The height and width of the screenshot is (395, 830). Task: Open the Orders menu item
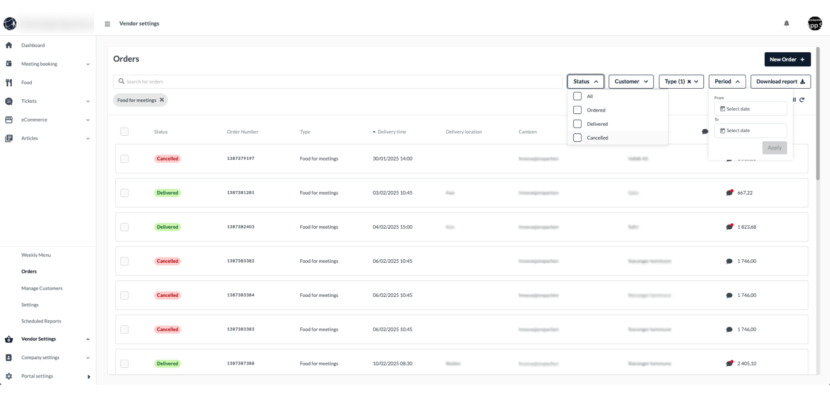(x=29, y=272)
